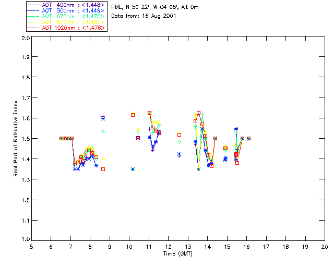Click the 1.8 y-axis tick label
The image size is (334, 267).
(26, 77)
